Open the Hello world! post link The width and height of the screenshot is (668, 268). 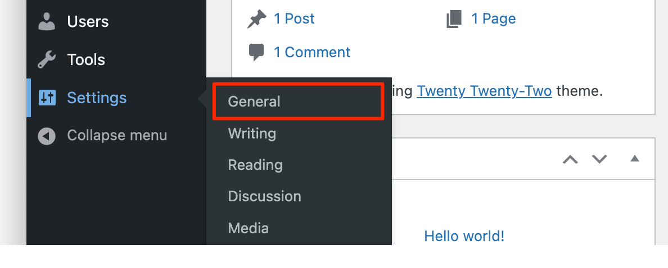click(x=464, y=236)
